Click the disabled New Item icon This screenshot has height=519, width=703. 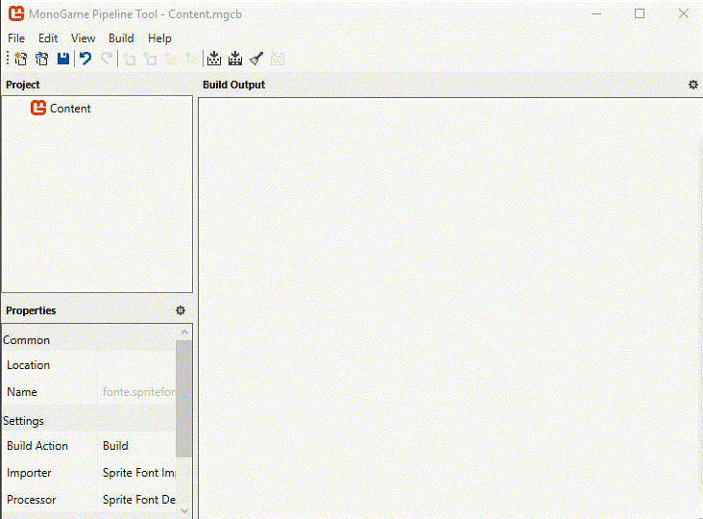tap(129, 59)
